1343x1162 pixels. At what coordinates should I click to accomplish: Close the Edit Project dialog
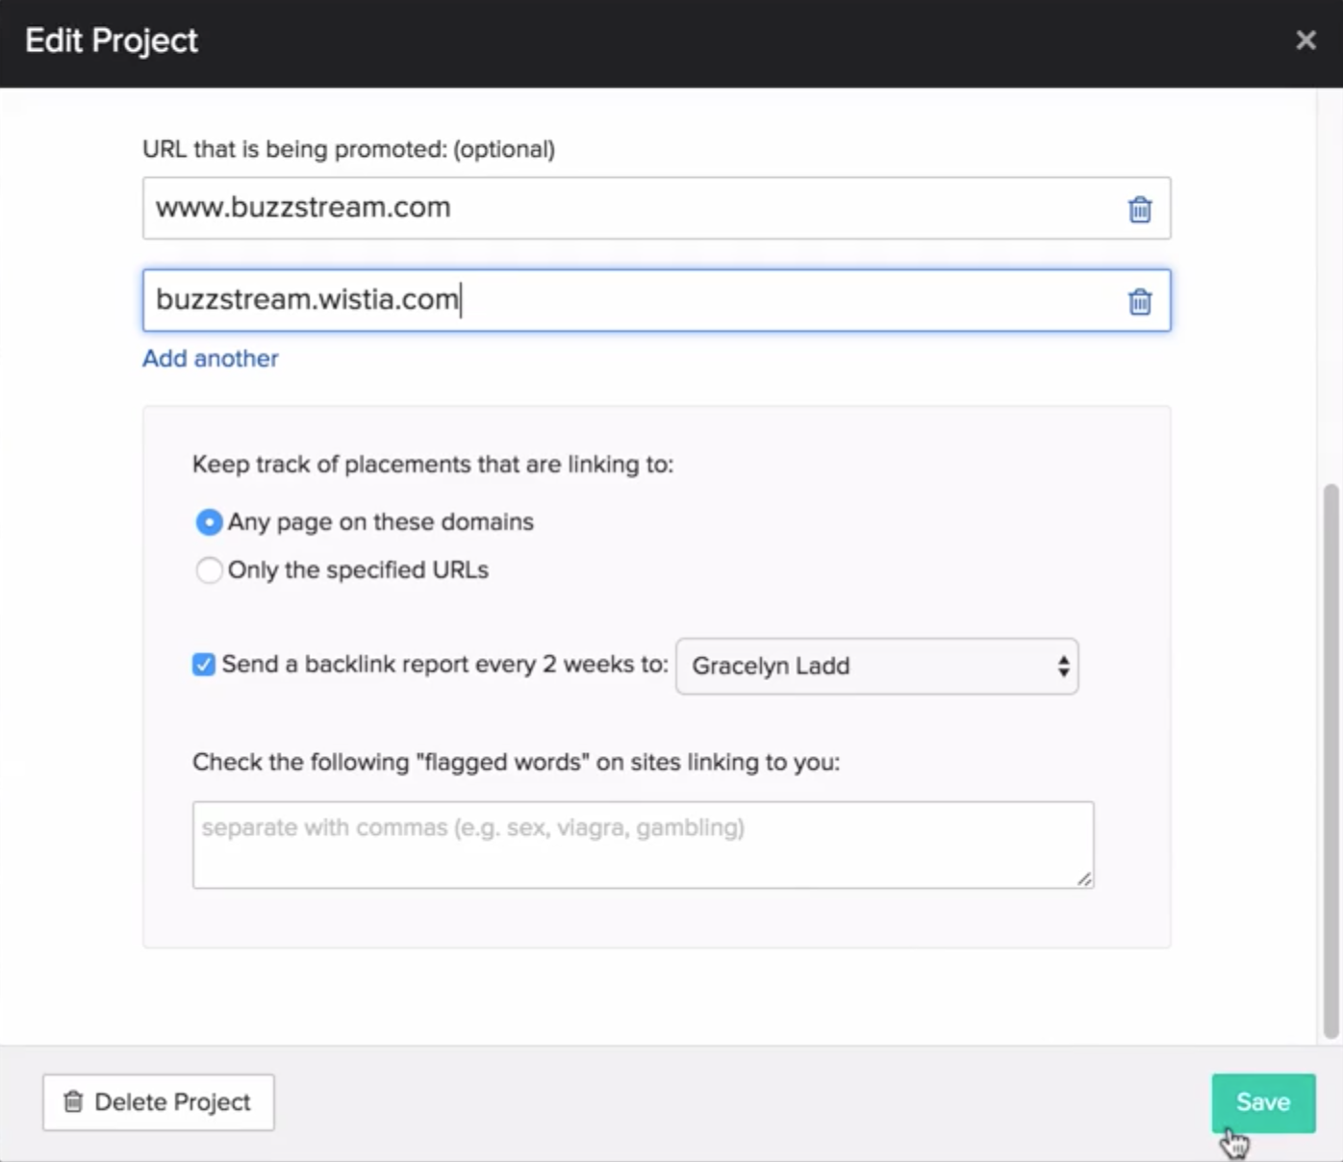[x=1305, y=40]
